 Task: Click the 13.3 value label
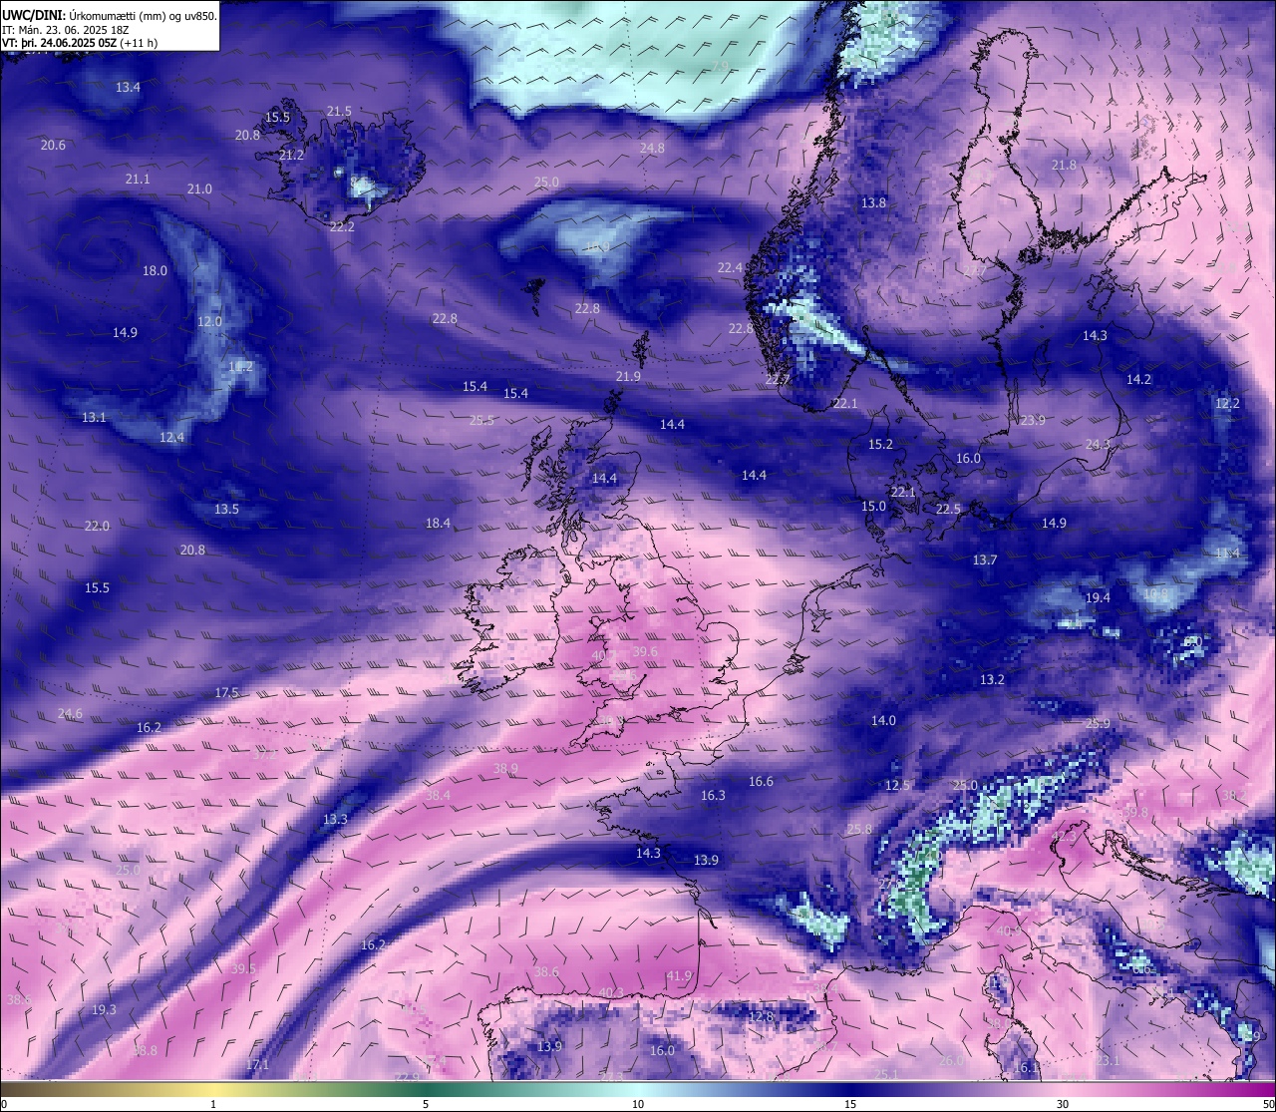tap(335, 820)
